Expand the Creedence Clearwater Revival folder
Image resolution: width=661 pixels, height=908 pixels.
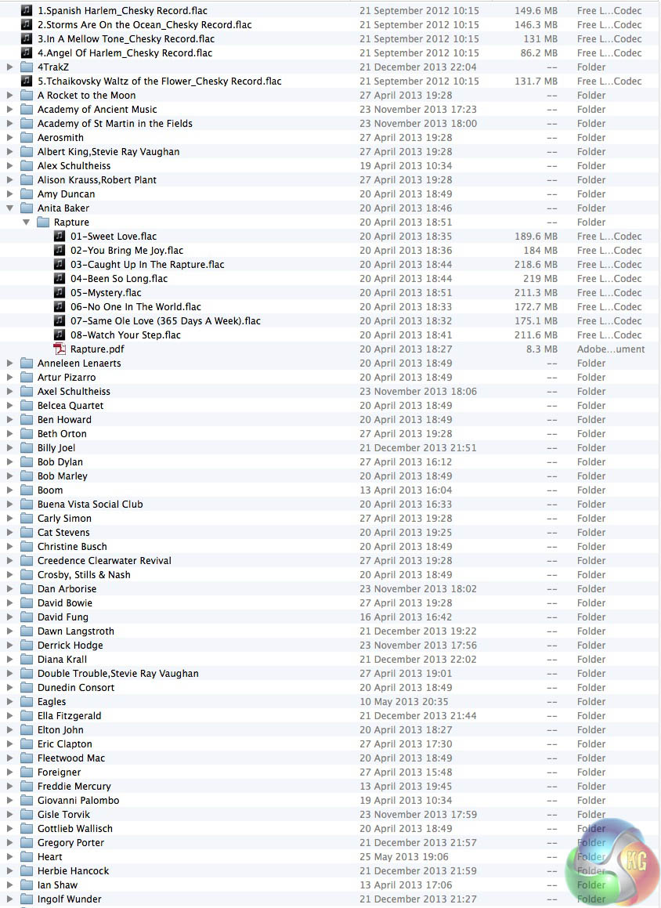pyautogui.click(x=10, y=561)
